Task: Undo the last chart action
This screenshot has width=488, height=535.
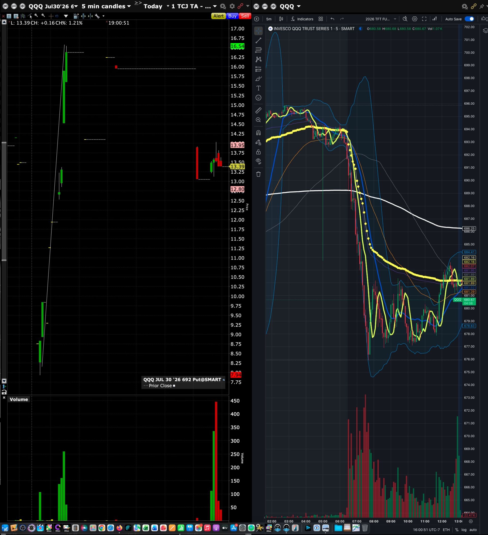Action: coord(332,19)
